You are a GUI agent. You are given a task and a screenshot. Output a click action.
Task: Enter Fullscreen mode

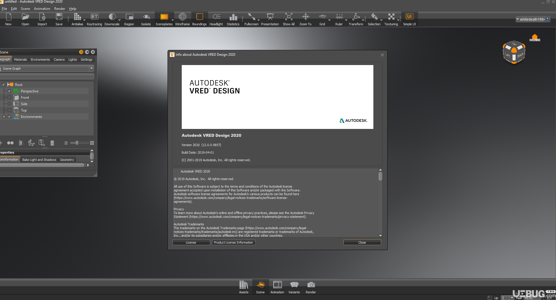tap(251, 19)
